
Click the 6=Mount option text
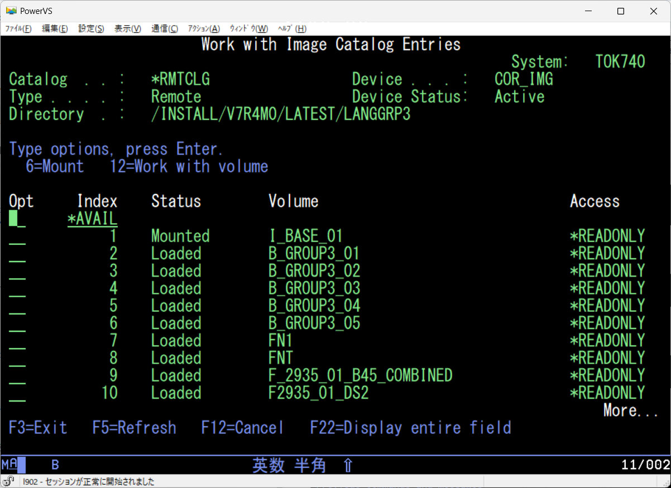[x=55, y=166]
